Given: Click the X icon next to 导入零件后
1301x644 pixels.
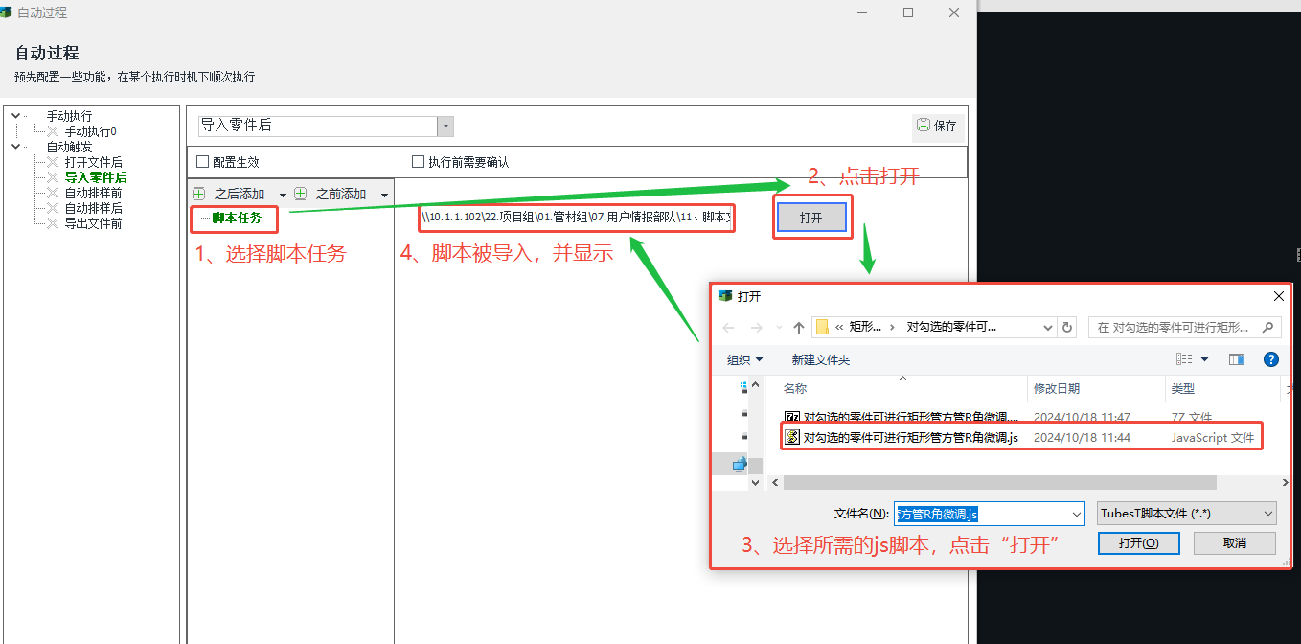Looking at the screenshot, I should [x=53, y=177].
